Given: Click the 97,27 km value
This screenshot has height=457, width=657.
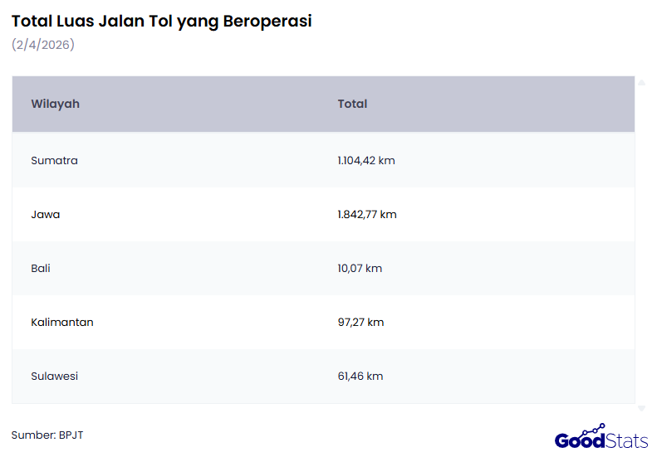Looking at the screenshot, I should pyautogui.click(x=360, y=322).
